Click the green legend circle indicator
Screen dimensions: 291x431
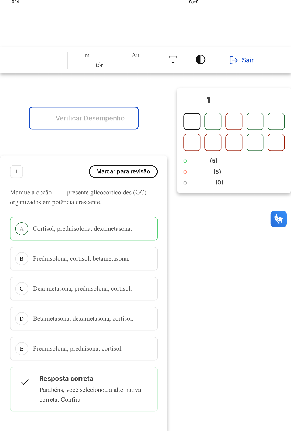185,161
